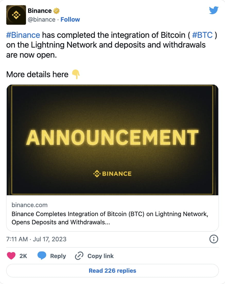Toggle following by clicking Follow
225x284 pixels.
point(70,19)
